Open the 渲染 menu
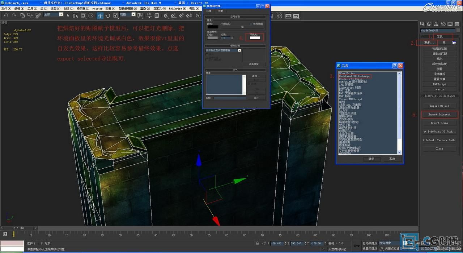The image size is (463, 253). tap(145, 8)
